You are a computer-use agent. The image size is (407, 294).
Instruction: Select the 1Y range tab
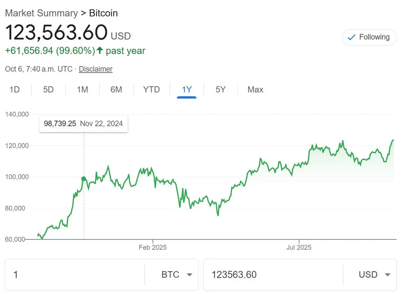[187, 90]
